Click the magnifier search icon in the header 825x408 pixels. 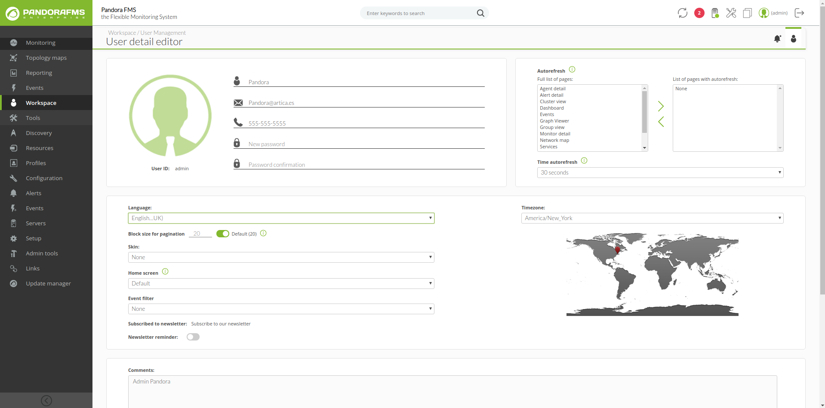[480, 13]
